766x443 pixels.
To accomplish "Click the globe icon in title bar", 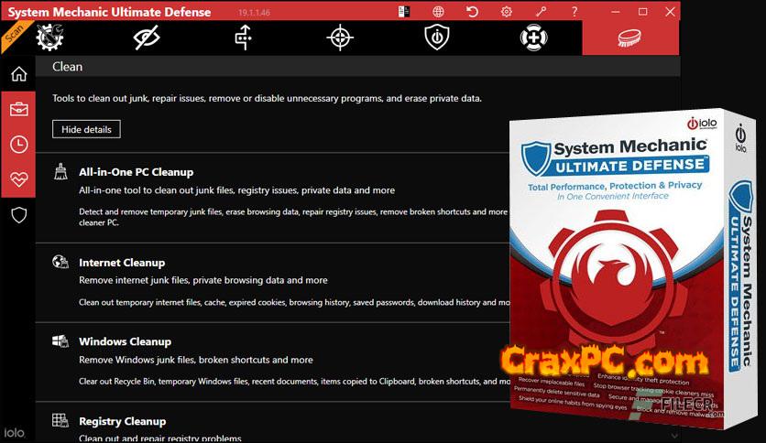I will tap(439, 12).
